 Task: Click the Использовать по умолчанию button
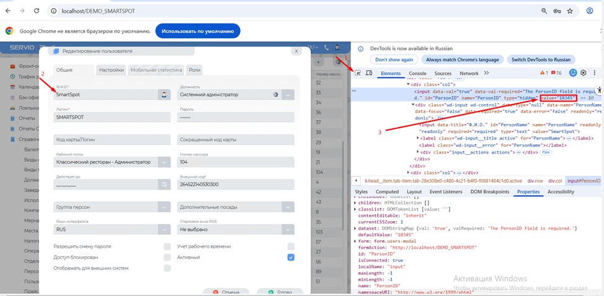tap(198, 30)
